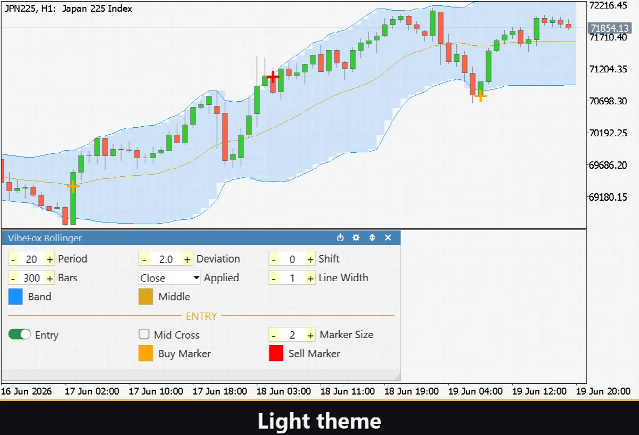This screenshot has width=639, height=435.
Task: Click the Shift value field showing 0
Action: click(292, 259)
